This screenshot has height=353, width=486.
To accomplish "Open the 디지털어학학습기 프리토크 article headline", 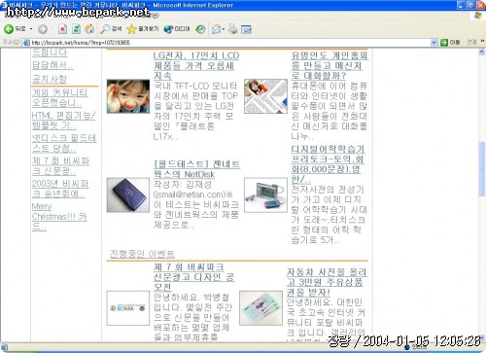I will [x=328, y=164].
